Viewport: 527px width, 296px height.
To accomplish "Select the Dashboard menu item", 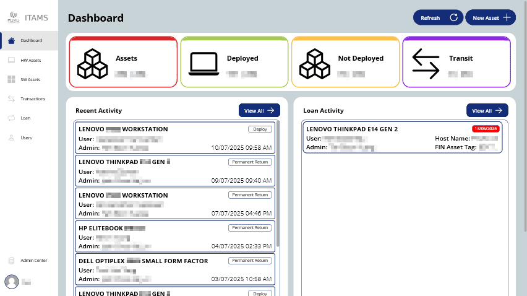I will click(29, 41).
